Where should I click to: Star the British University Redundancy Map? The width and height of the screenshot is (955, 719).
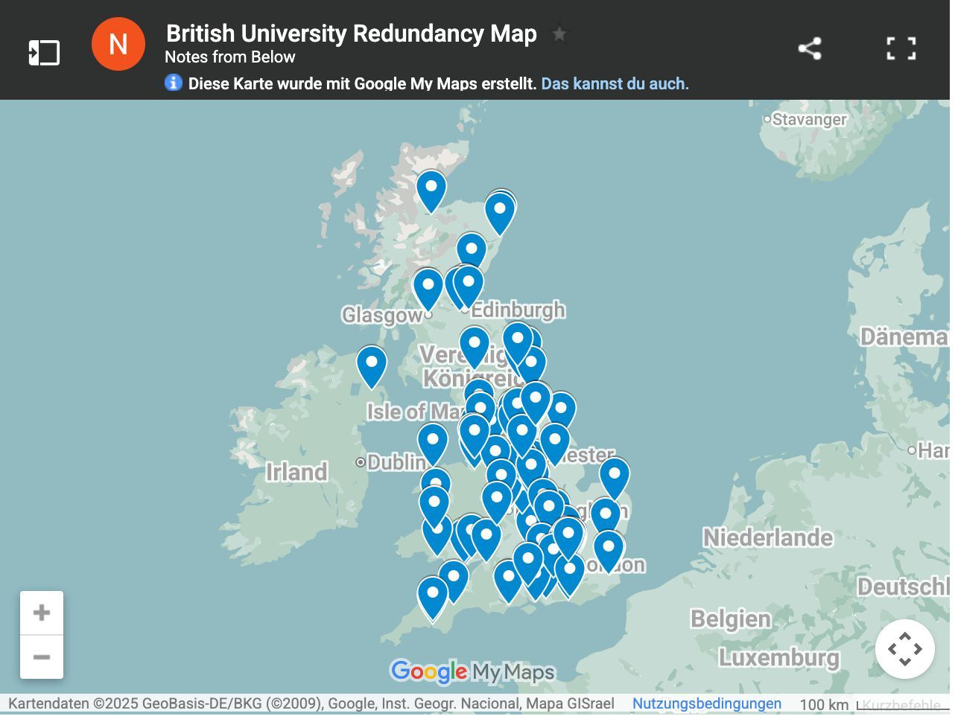(x=559, y=34)
